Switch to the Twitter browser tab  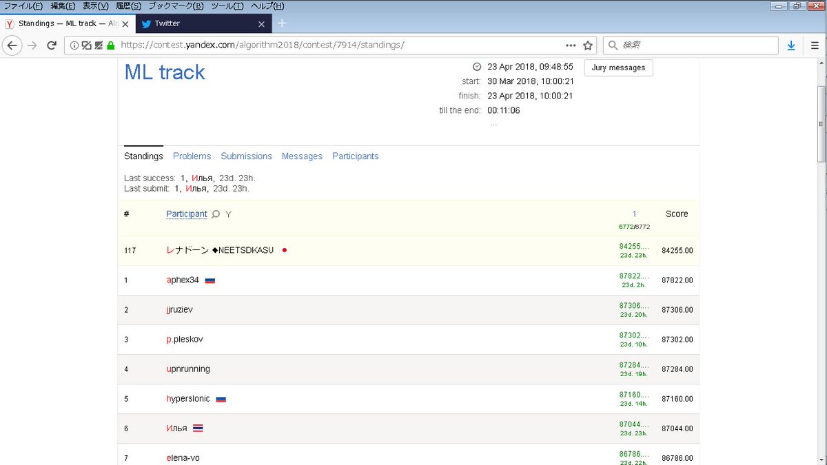point(203,23)
